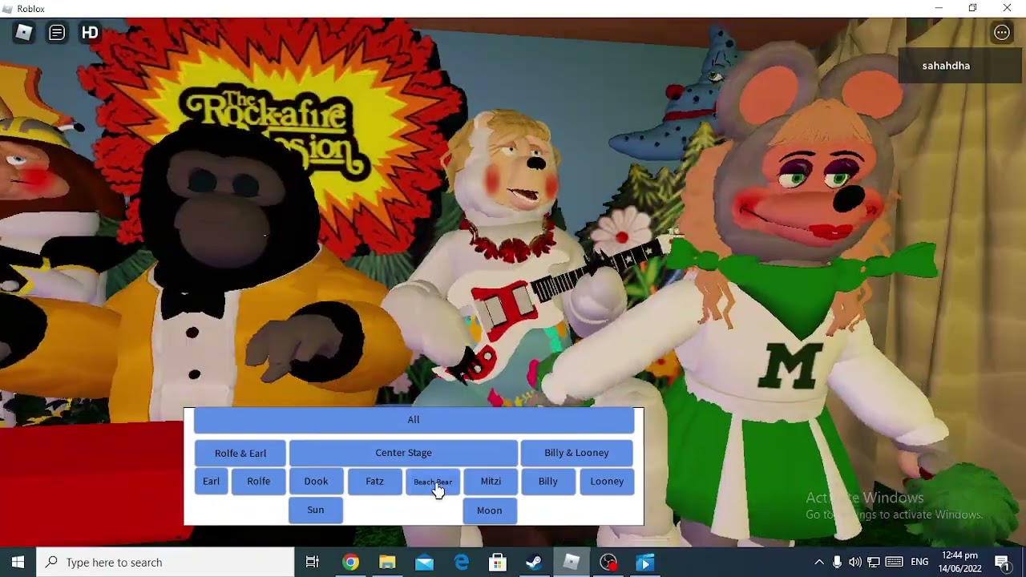The height and width of the screenshot is (577, 1026).
Task: Choose the Beach Bear character button
Action: point(433,482)
